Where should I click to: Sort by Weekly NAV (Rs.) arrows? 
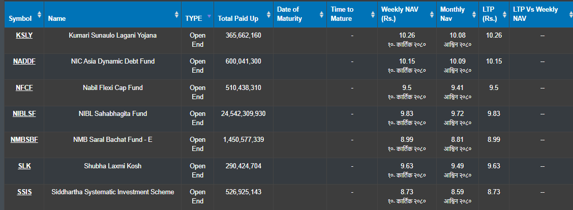(432, 15)
